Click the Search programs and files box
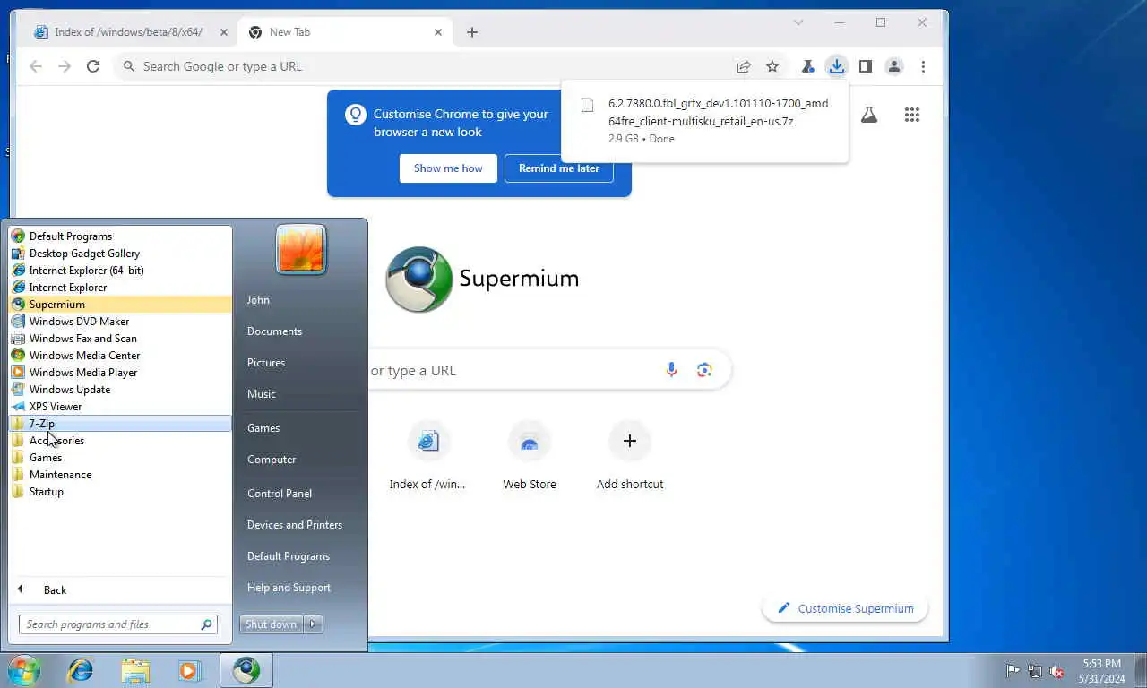The height and width of the screenshot is (688, 1147). pos(118,624)
